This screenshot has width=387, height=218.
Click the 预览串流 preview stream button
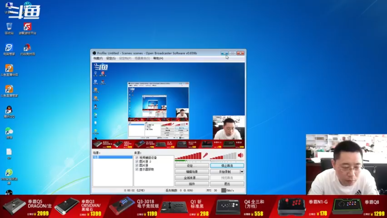pos(227,178)
